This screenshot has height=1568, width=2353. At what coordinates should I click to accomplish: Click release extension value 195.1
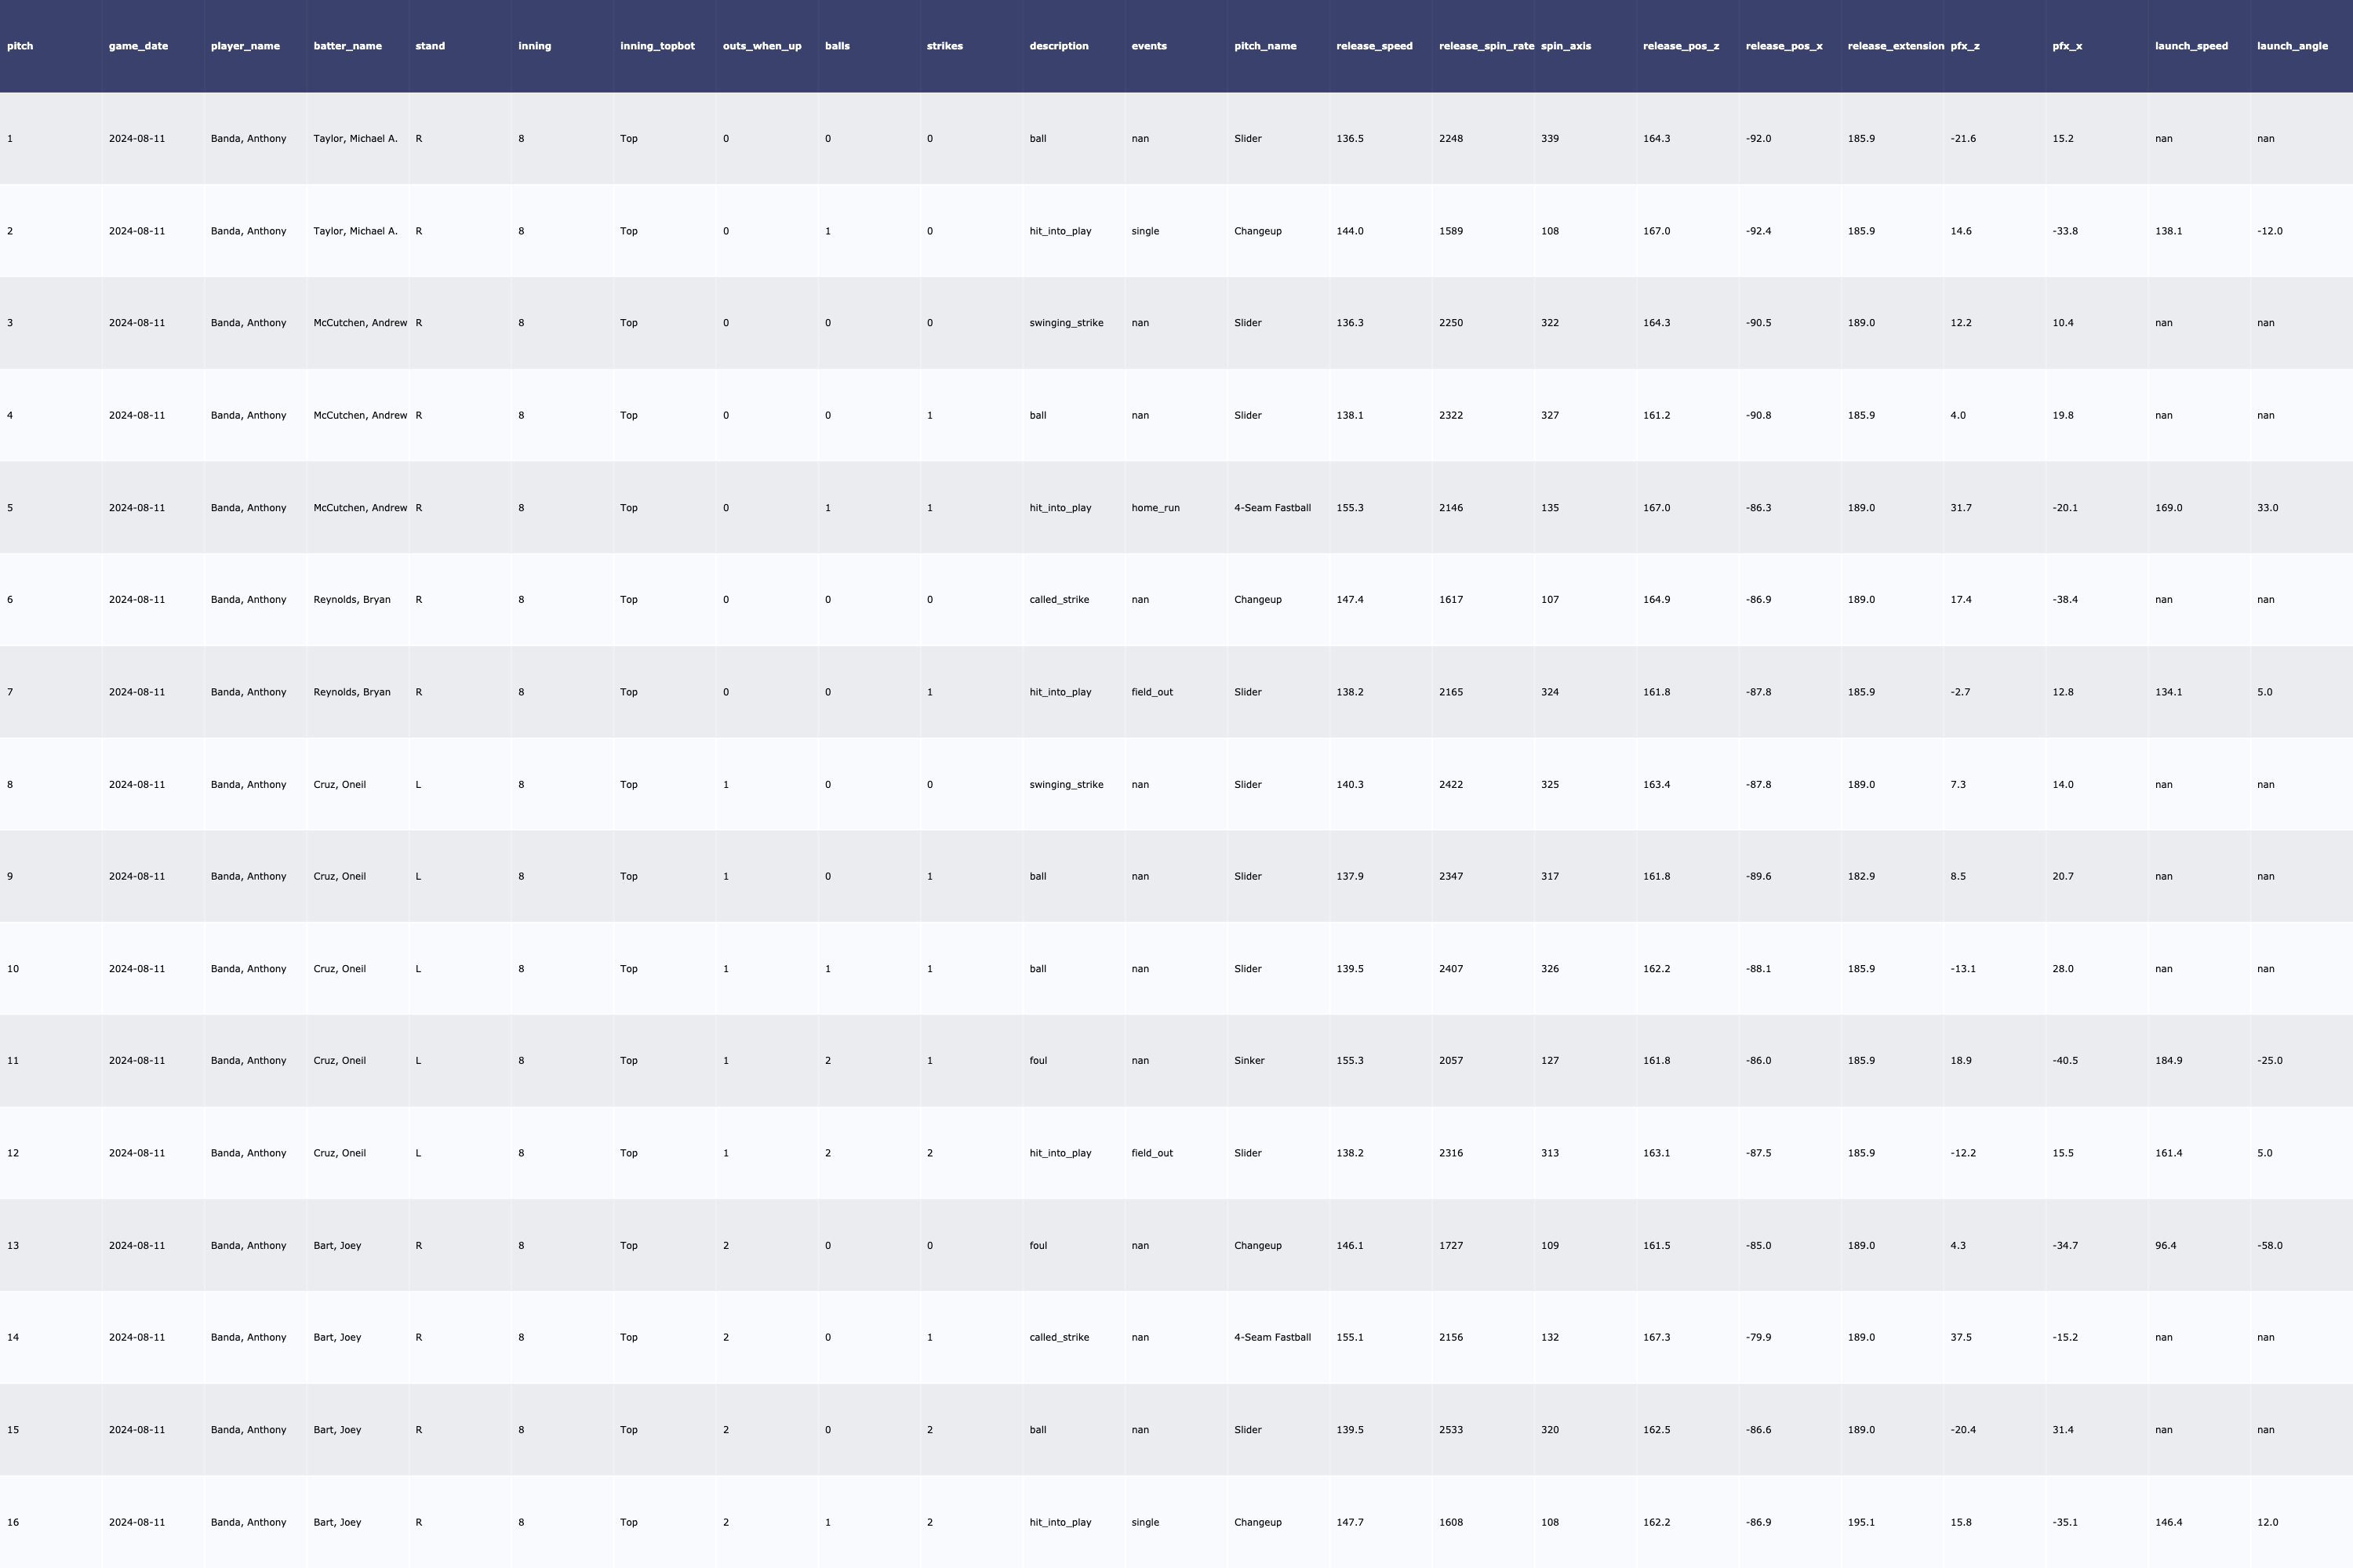point(1860,1523)
